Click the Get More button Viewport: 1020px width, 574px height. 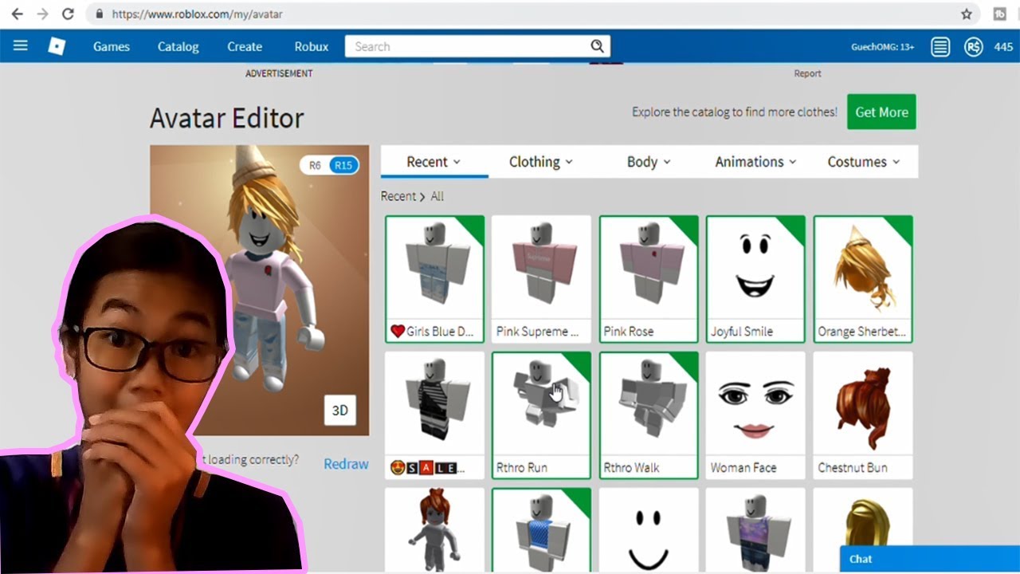(881, 112)
